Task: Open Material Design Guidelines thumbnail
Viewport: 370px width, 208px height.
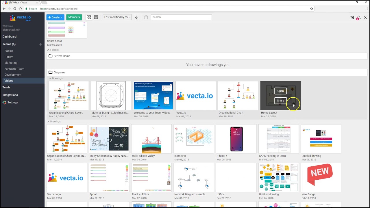Action: coord(111,96)
